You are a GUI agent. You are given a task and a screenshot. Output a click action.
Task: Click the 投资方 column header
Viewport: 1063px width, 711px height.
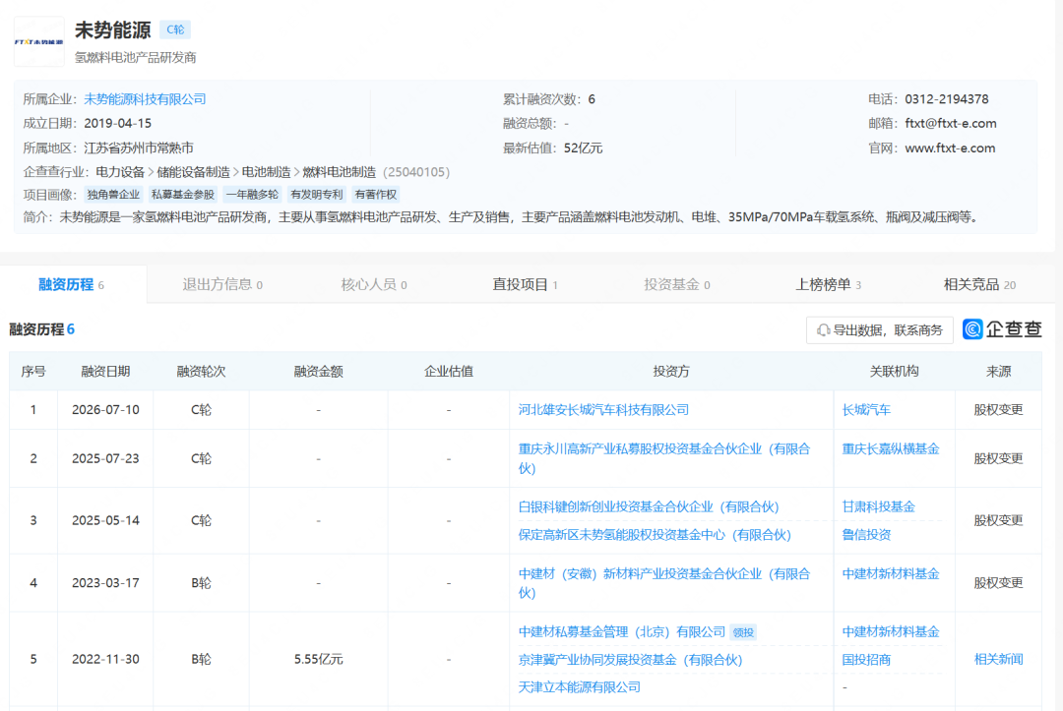point(671,371)
